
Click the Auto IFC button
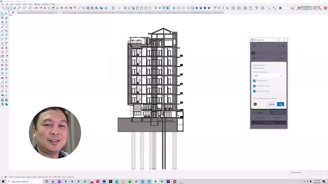278,118
